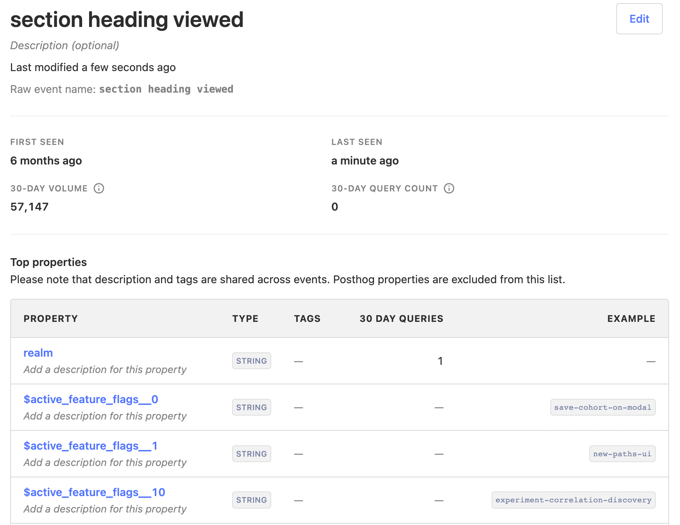Open the $active_feature_flags__10 property link
Screen dimensions: 680x525
(94, 492)
